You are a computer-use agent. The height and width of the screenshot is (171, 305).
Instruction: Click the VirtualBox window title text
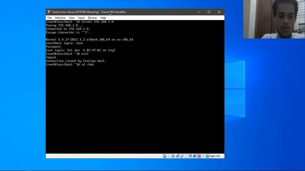coord(89,12)
